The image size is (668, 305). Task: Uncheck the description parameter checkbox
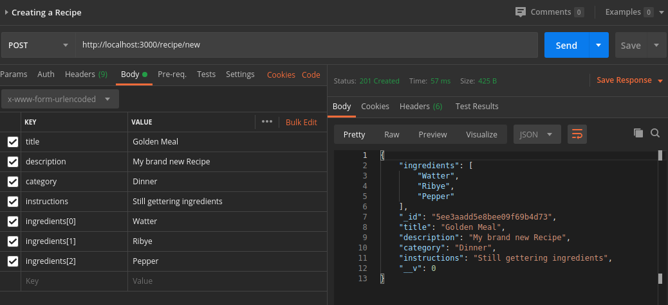click(x=13, y=161)
